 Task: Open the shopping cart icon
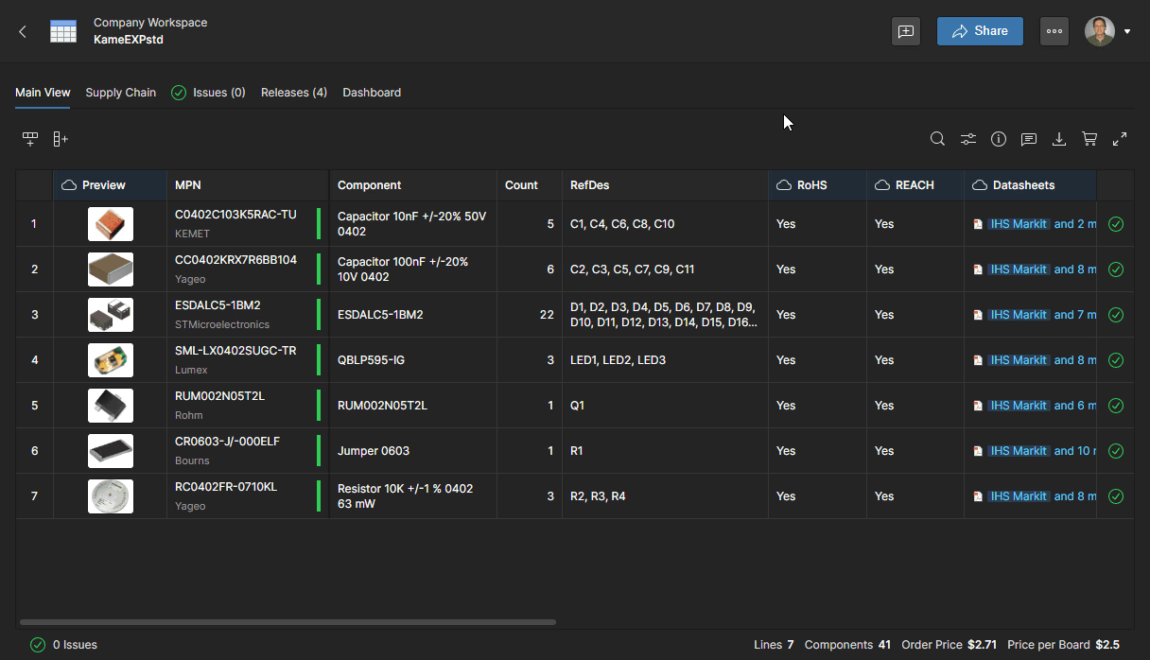point(1089,139)
